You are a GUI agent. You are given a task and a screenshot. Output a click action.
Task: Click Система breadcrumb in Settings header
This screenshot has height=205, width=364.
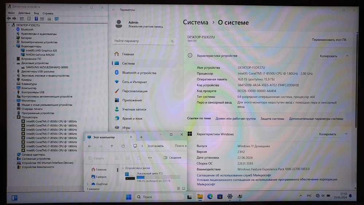click(x=195, y=22)
